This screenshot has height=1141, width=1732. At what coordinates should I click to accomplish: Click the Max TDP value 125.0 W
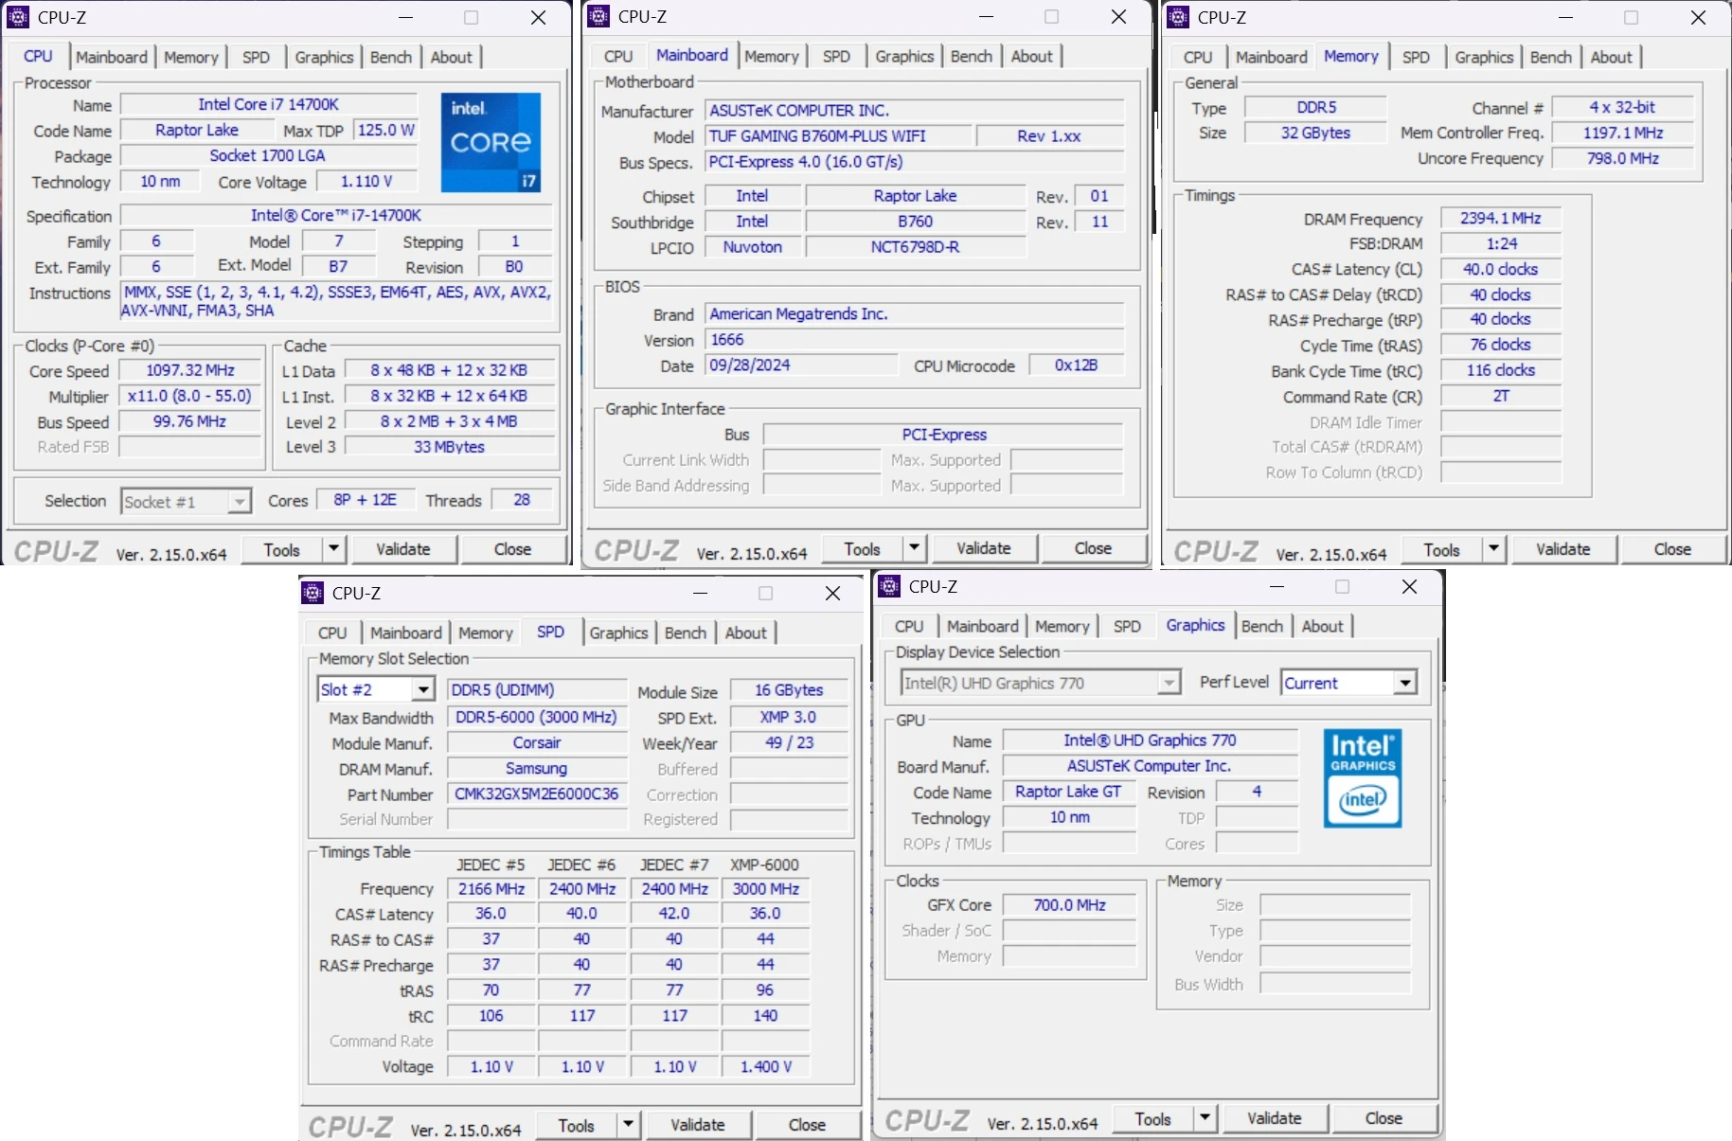pos(385,130)
